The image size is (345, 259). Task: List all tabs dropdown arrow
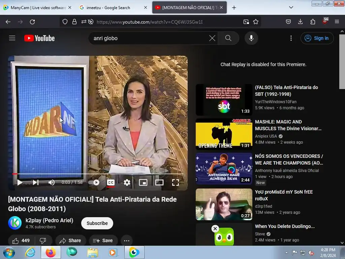[291, 7]
